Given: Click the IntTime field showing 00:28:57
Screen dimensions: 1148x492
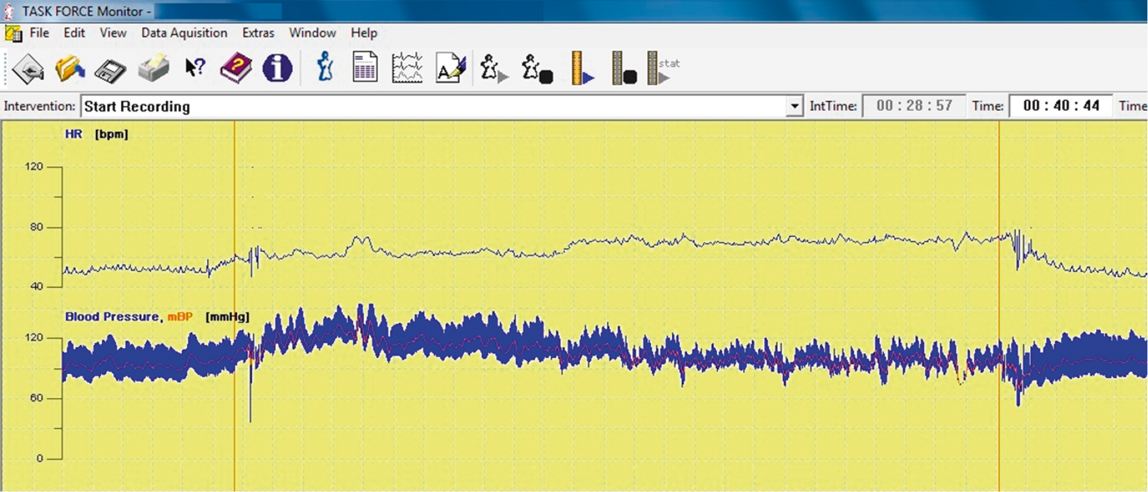Looking at the screenshot, I should point(914,106).
